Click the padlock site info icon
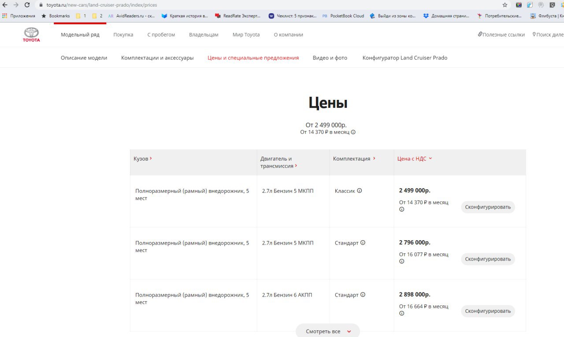 tap(41, 5)
